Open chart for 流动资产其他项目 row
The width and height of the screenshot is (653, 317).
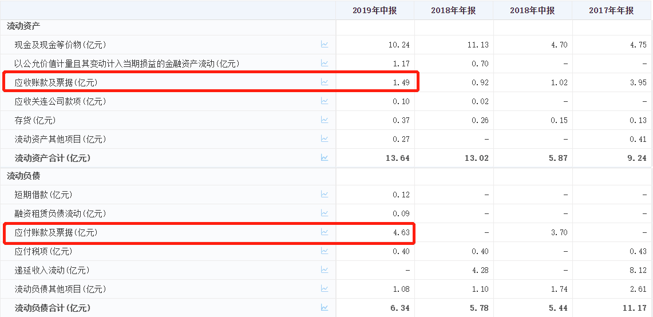[x=324, y=138]
